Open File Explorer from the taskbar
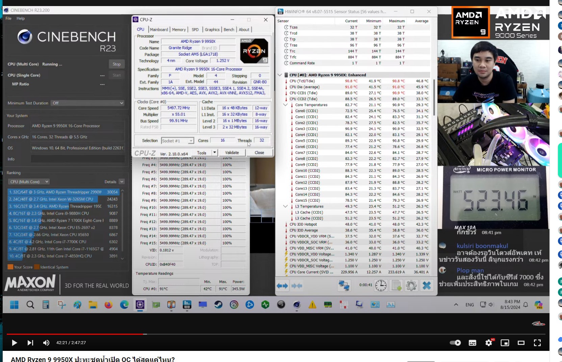This screenshot has height=362, width=562. [93, 305]
